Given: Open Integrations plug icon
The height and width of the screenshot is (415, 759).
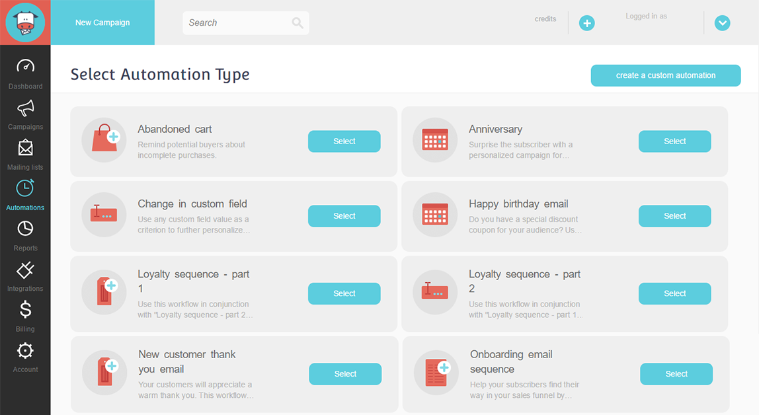Looking at the screenshot, I should (x=25, y=270).
